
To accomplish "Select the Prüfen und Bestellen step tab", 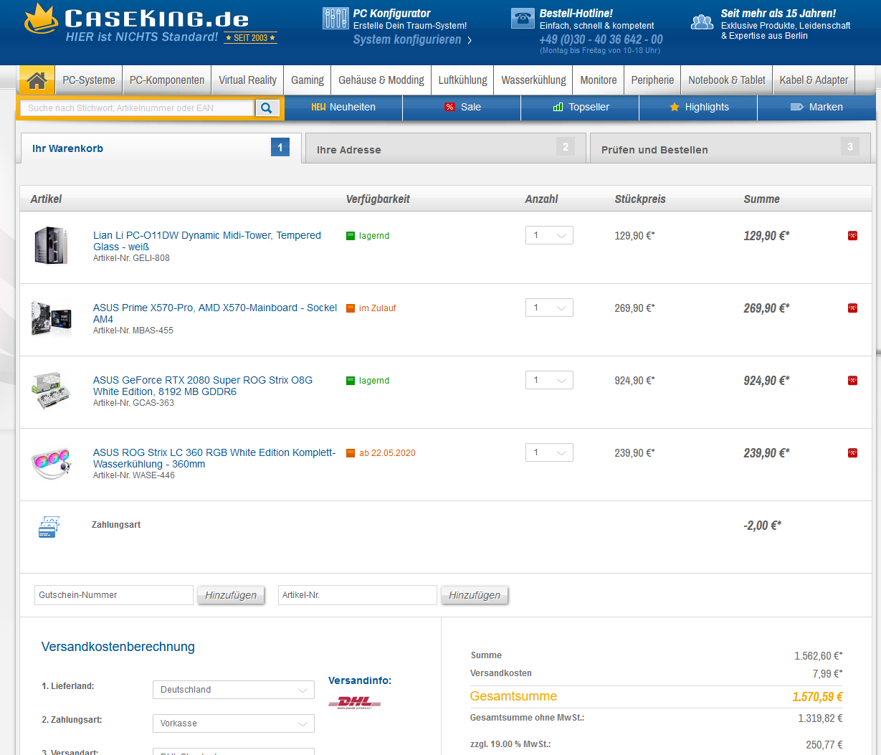I will pos(730,148).
